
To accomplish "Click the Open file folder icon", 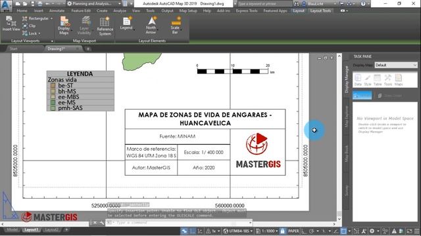I will (25, 4).
